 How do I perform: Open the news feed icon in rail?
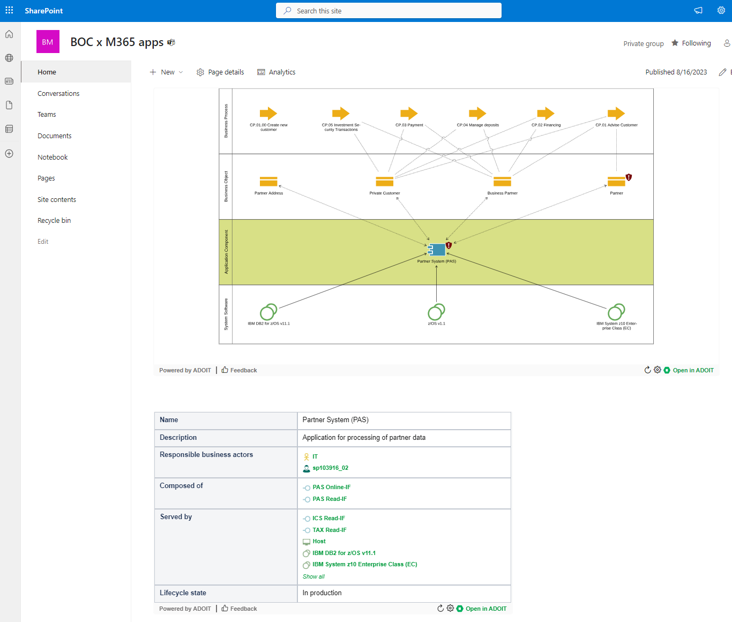pos(9,81)
